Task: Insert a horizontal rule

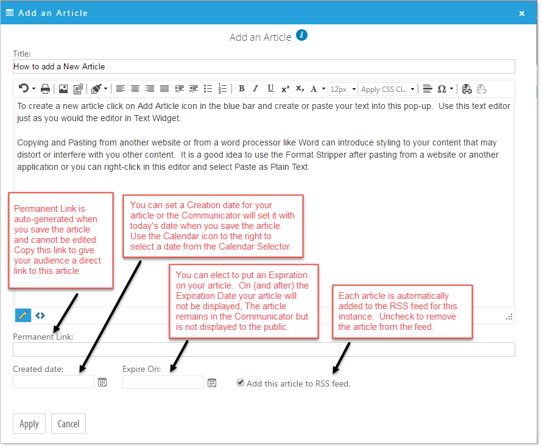Action: click(428, 89)
